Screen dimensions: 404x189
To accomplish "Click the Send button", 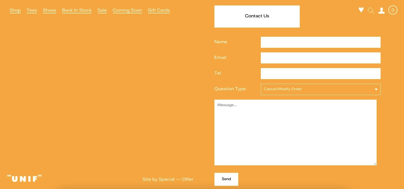I will [226, 179].
